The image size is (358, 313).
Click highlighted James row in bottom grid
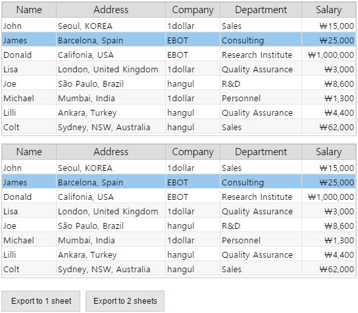click(x=179, y=182)
